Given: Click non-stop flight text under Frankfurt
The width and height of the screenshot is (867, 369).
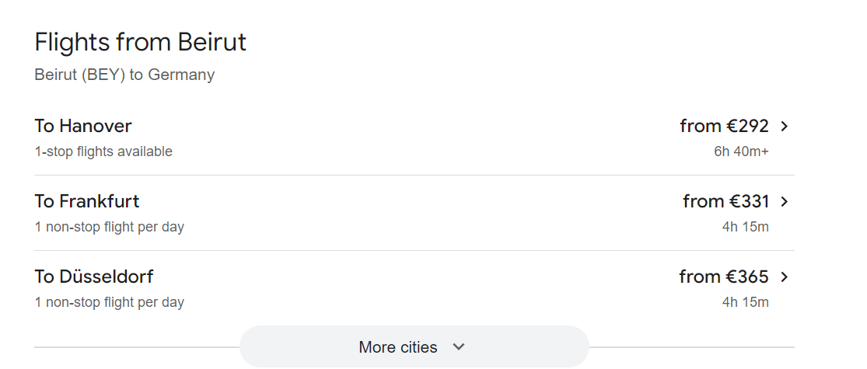Looking at the screenshot, I should pos(110,227).
